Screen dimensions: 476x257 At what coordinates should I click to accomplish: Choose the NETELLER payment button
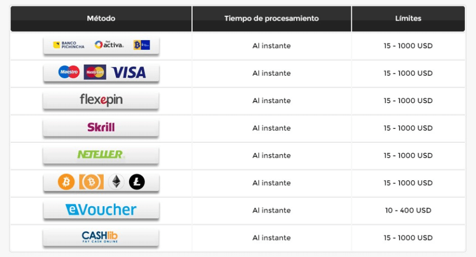click(101, 155)
